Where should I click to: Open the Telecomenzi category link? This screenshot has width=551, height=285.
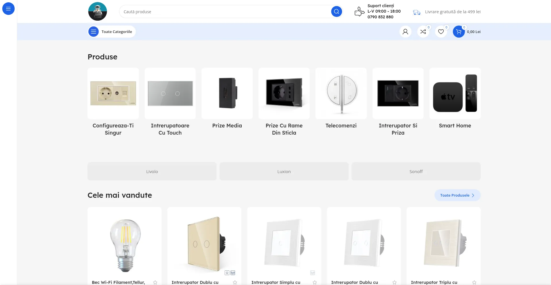coord(341,125)
